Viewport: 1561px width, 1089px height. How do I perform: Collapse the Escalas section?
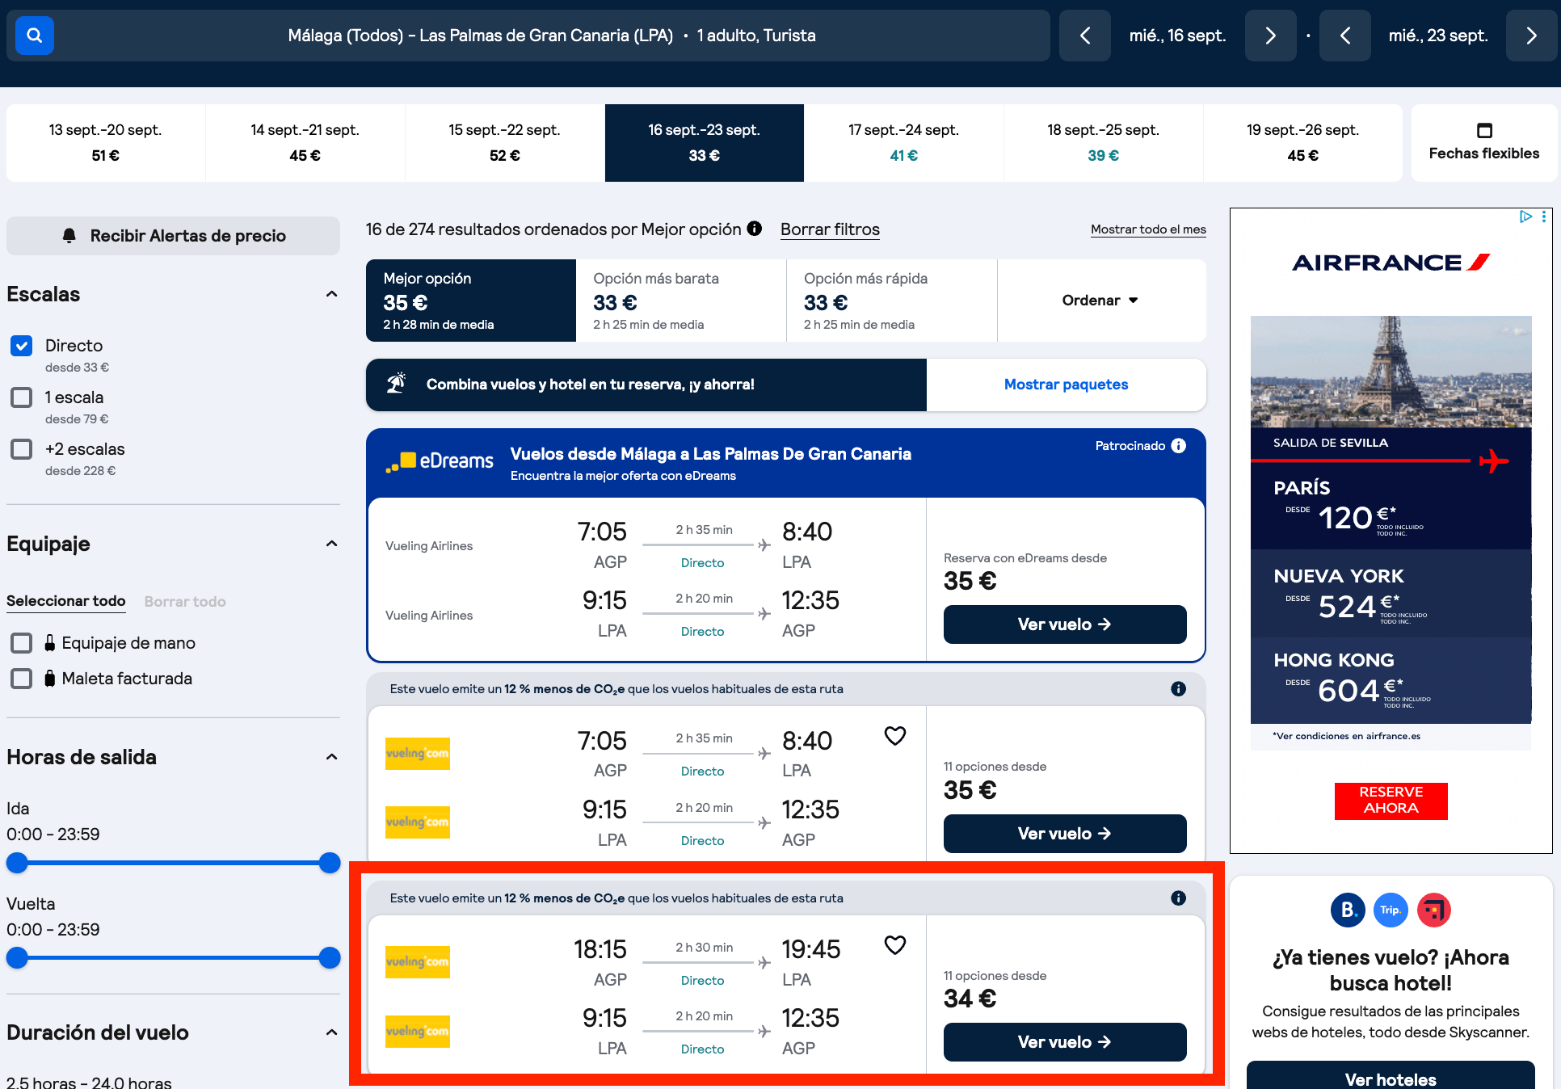pos(331,294)
